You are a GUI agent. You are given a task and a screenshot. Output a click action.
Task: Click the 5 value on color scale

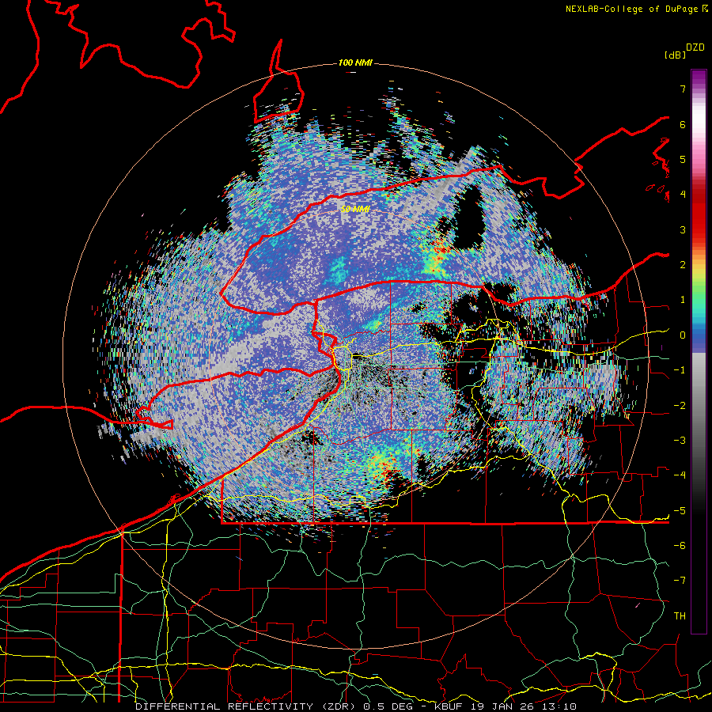pos(683,159)
